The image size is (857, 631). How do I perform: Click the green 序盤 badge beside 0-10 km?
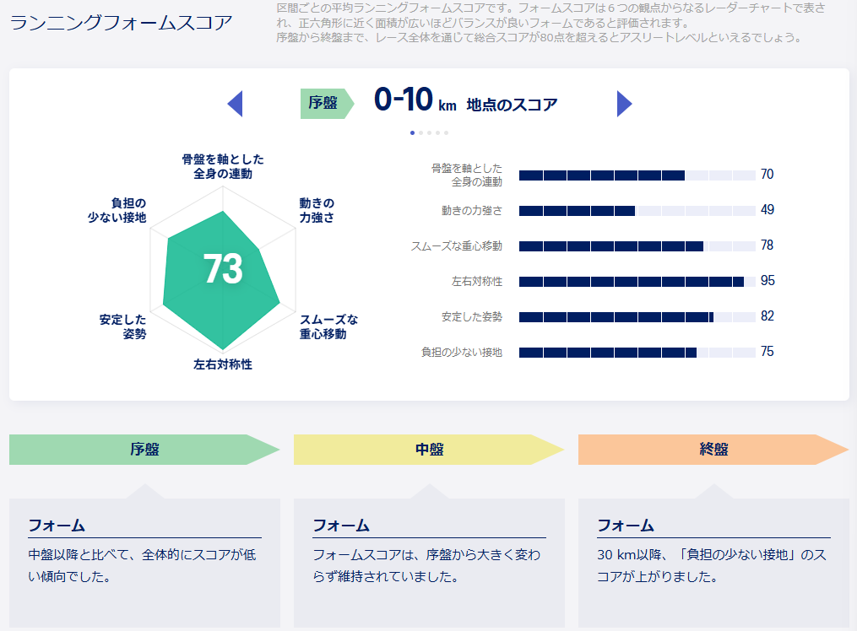[325, 104]
